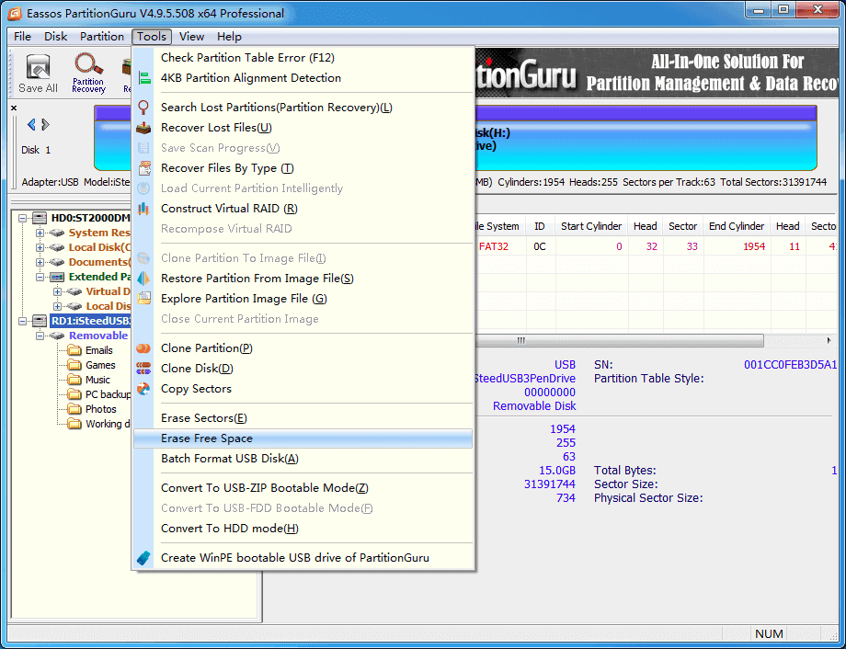Select the Working folder in tree

(x=108, y=424)
